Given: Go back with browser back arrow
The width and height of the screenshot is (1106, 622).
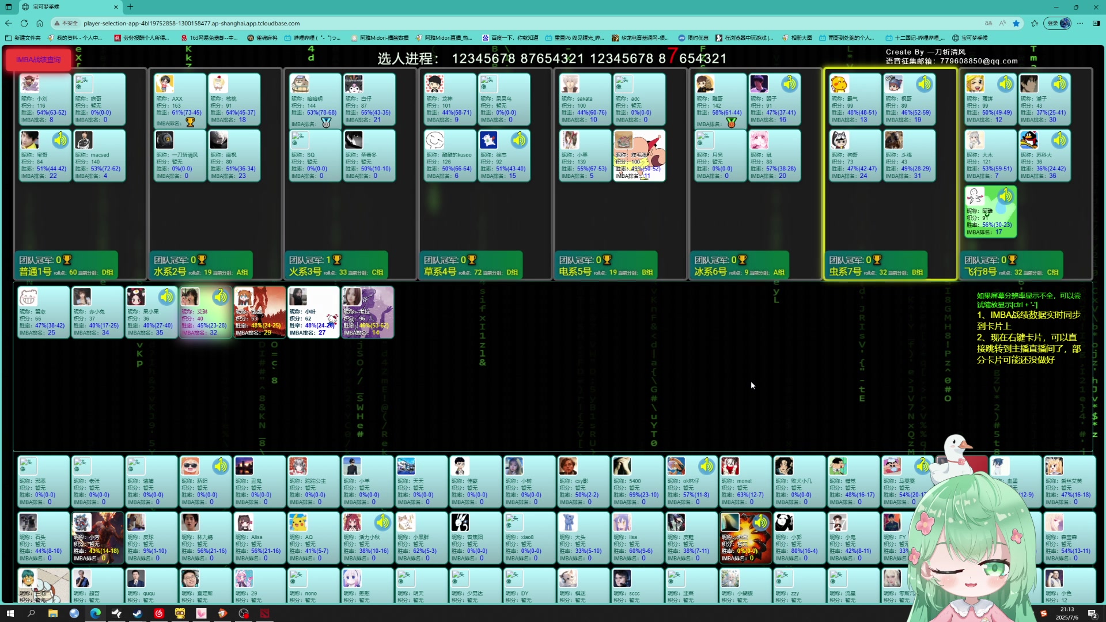Looking at the screenshot, I should click(8, 24).
